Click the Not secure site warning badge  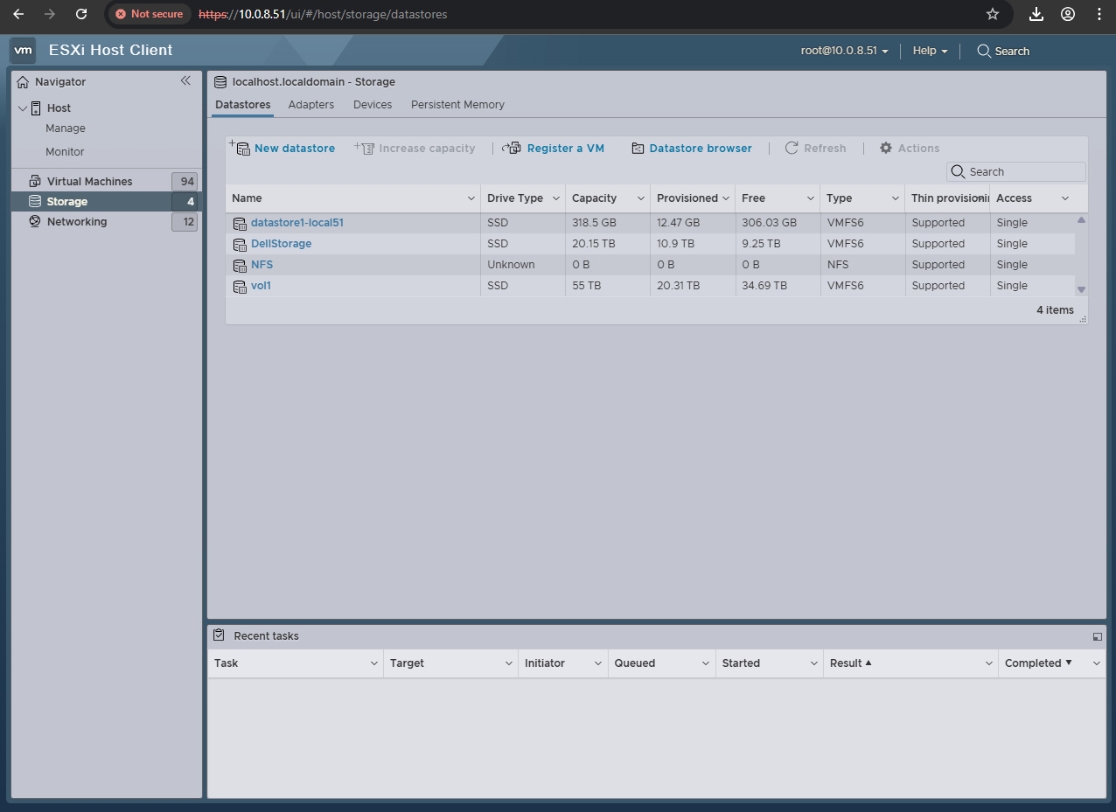[x=150, y=14]
